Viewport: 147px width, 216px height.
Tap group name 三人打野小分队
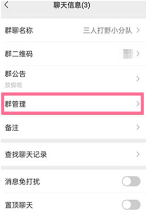pyautogui.click(x=107, y=31)
